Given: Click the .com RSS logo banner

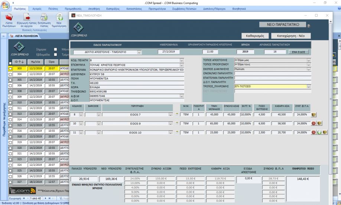Looking at the screenshot, I should 22,191.
